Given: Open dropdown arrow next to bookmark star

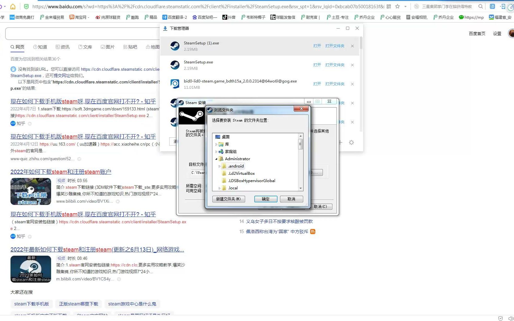Looking at the screenshot, I should (405, 6).
